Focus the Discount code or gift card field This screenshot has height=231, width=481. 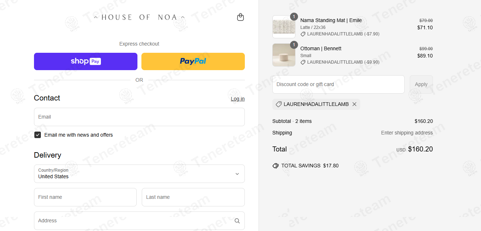pyautogui.click(x=338, y=84)
